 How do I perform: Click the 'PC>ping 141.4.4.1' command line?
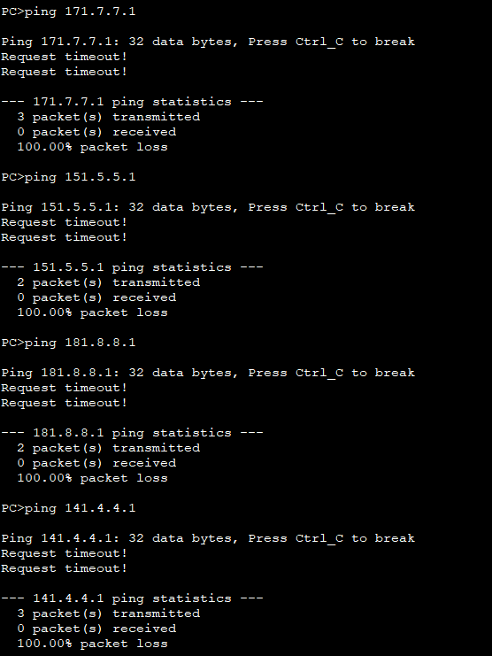coord(68,509)
